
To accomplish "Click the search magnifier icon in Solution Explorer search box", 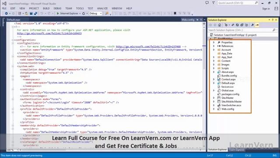I will [274, 30].
